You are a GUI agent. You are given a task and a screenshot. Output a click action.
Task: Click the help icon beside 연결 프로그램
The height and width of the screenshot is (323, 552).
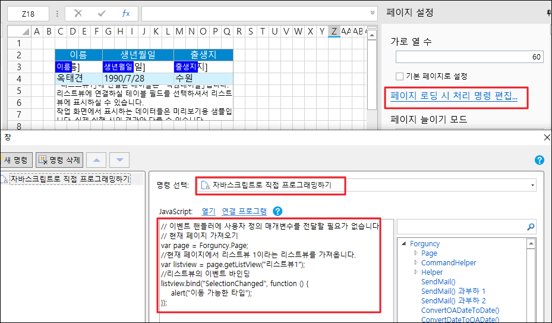(277, 211)
